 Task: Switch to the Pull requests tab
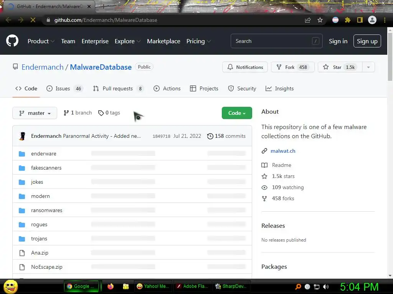[x=118, y=88]
